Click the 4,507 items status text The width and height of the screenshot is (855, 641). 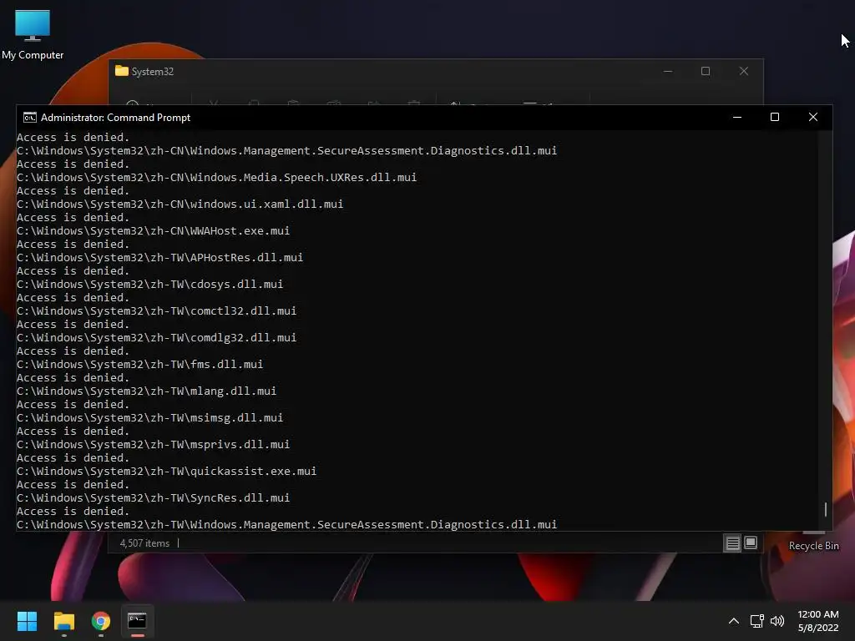(x=144, y=543)
